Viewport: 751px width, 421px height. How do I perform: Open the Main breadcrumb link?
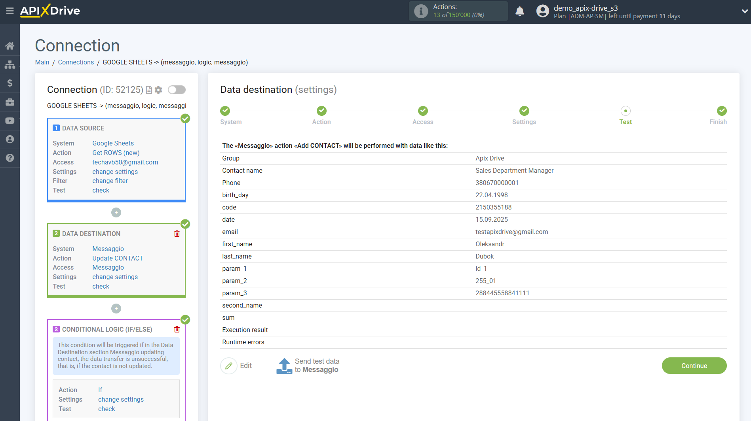[42, 62]
